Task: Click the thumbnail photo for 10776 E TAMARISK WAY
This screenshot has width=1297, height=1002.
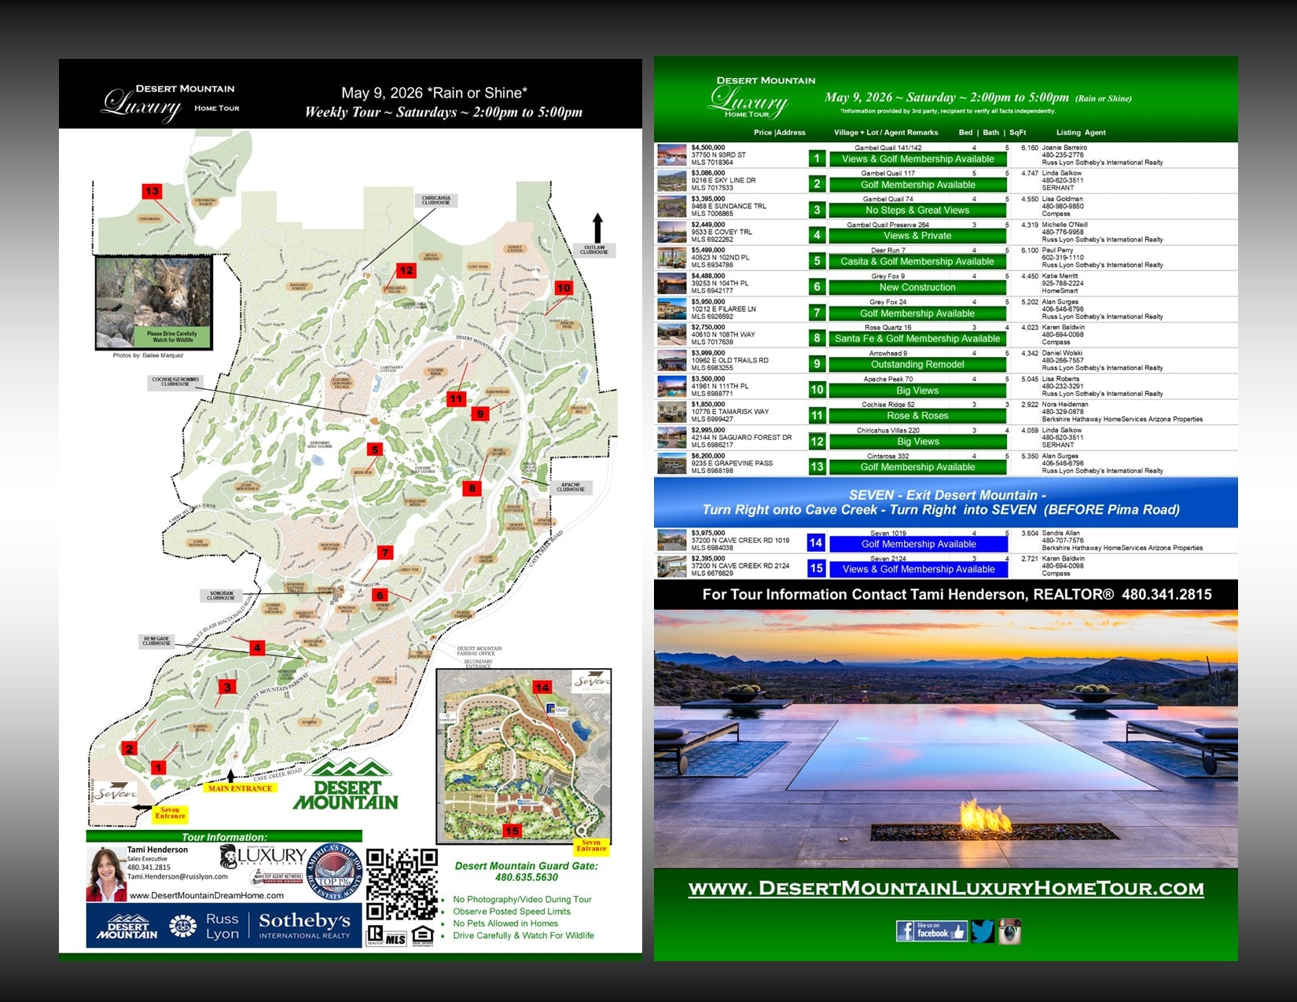Action: (x=672, y=412)
